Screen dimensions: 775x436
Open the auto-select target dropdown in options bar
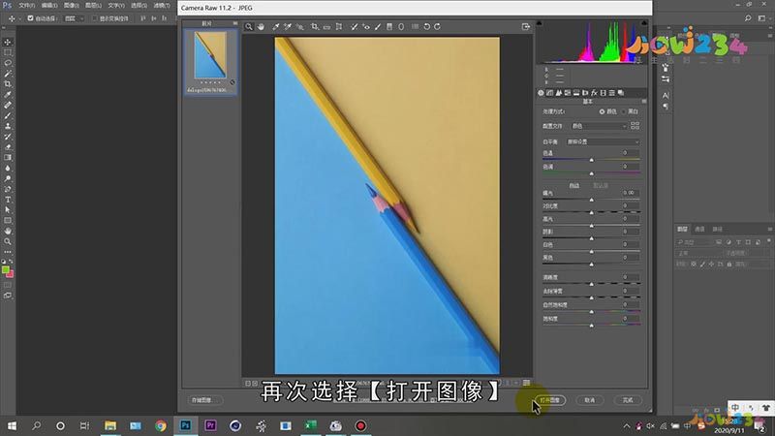(74, 18)
